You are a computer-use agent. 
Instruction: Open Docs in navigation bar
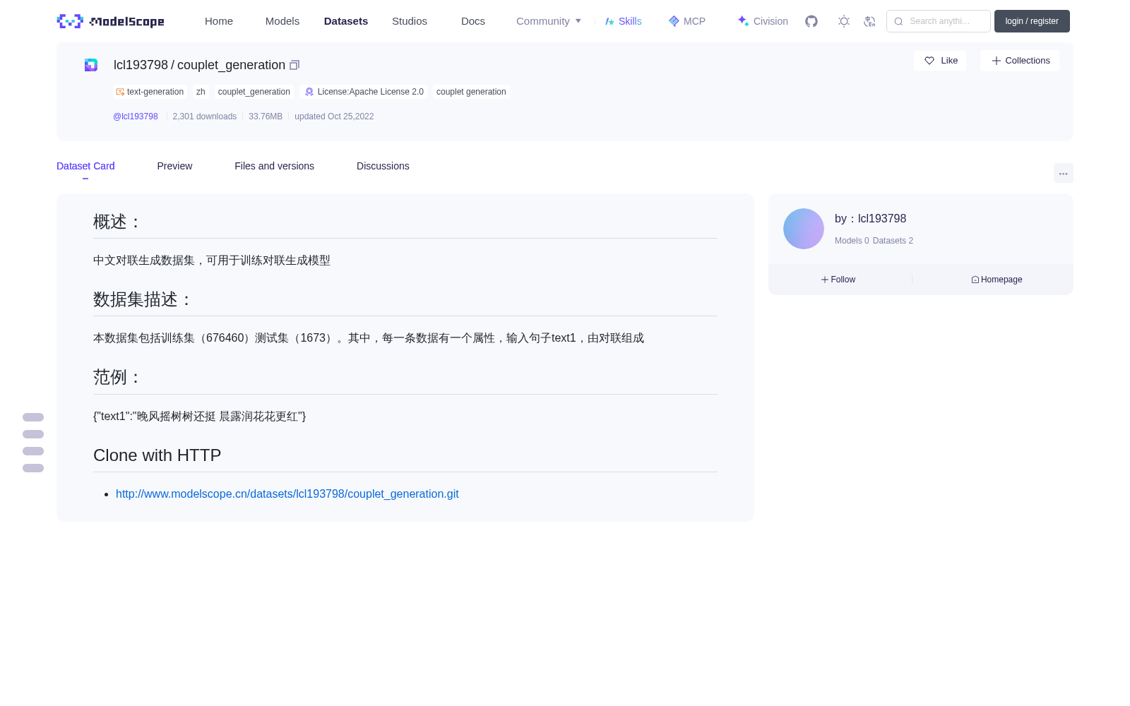click(473, 21)
